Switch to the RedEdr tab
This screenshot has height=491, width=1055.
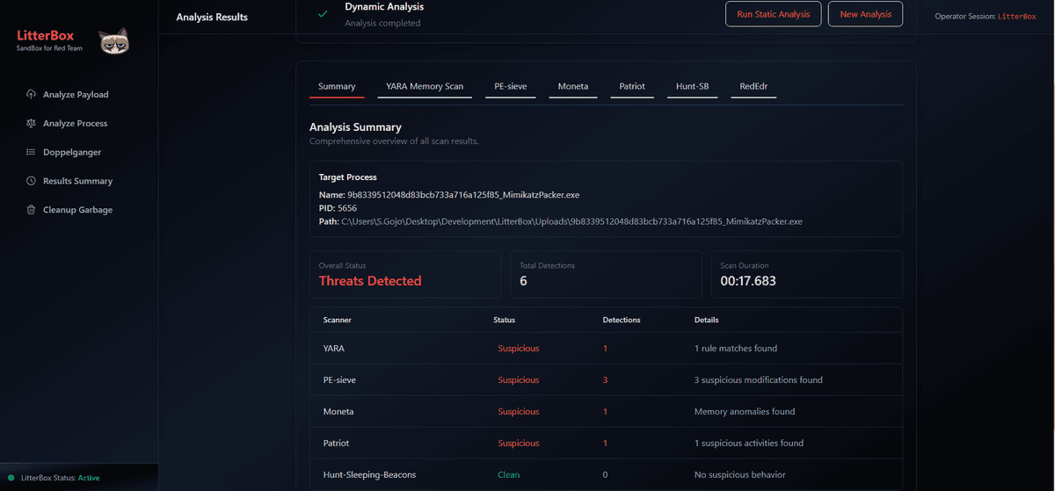point(753,86)
